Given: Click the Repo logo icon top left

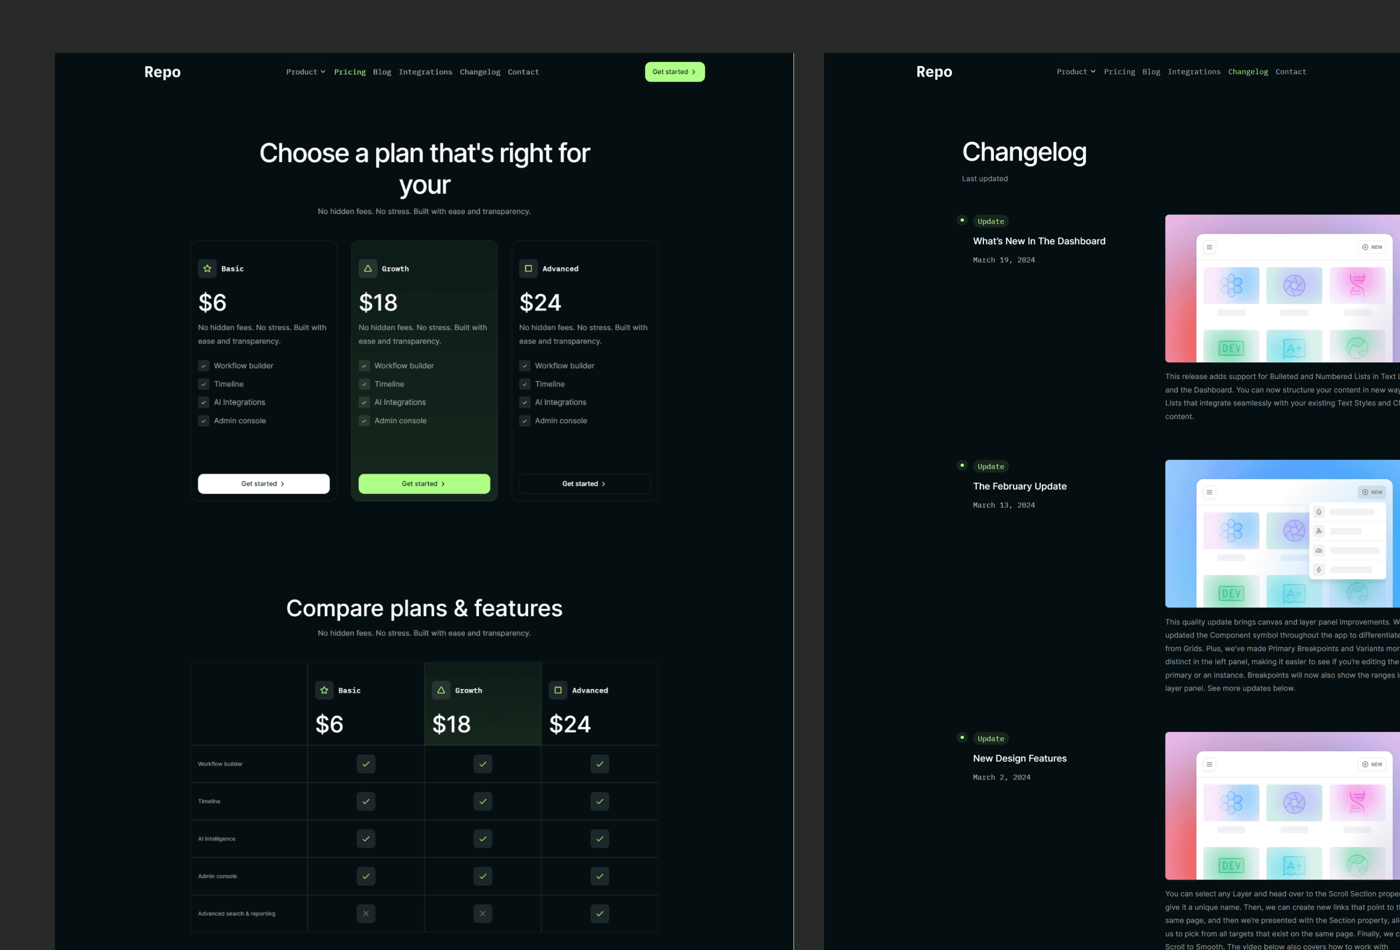Looking at the screenshot, I should (x=161, y=71).
